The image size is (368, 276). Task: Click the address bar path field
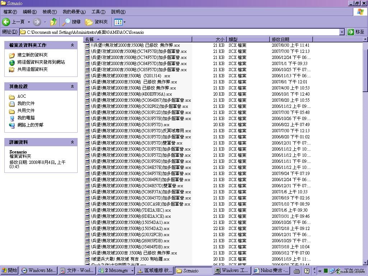[180, 32]
